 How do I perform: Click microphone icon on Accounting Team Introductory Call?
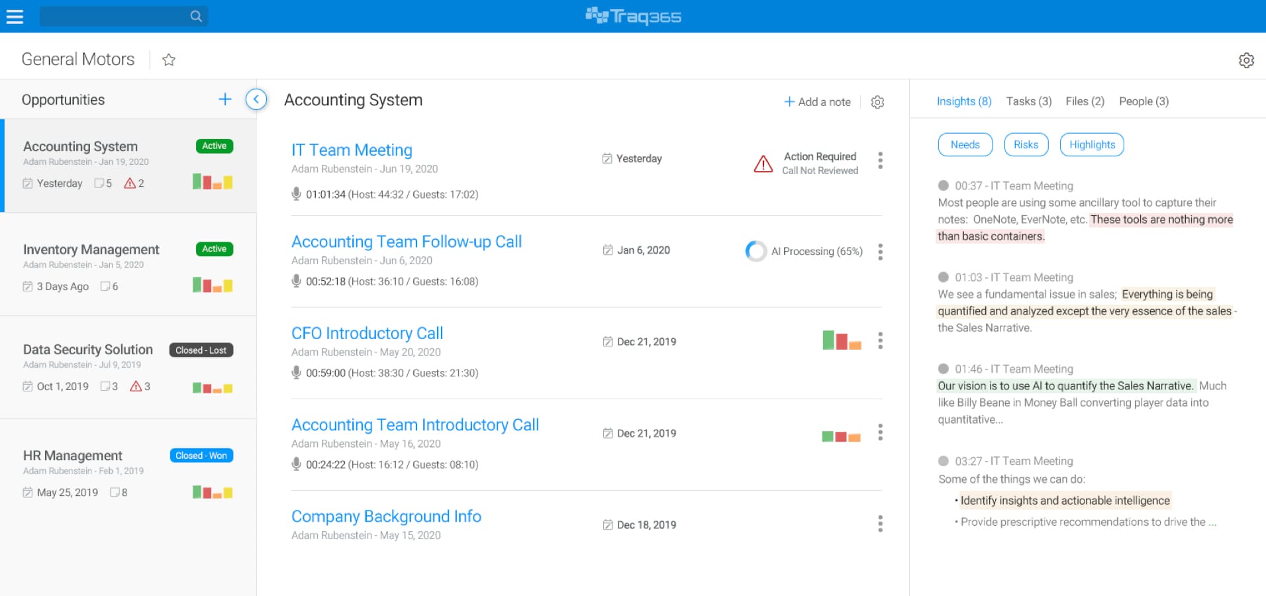coord(296,464)
